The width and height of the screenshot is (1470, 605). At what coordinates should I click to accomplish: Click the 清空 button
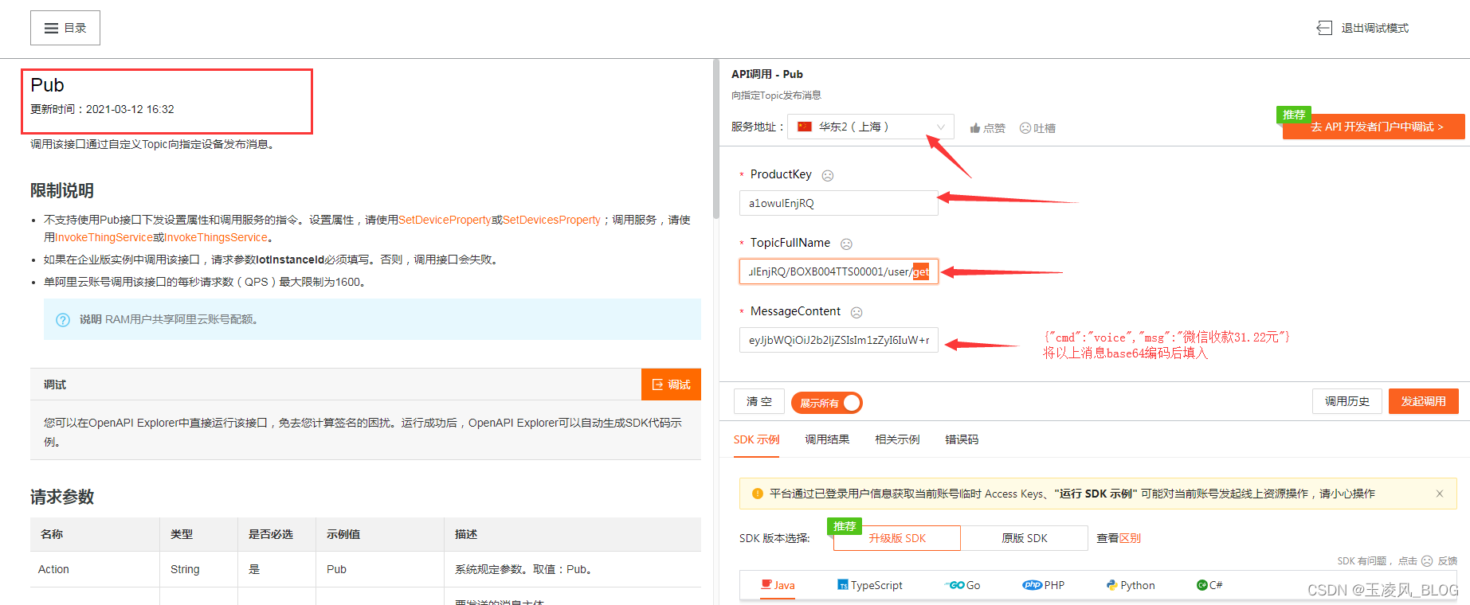pyautogui.click(x=759, y=401)
